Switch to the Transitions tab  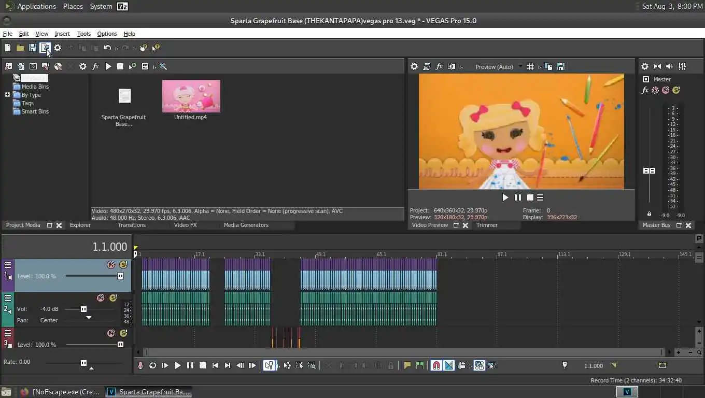[132, 225]
